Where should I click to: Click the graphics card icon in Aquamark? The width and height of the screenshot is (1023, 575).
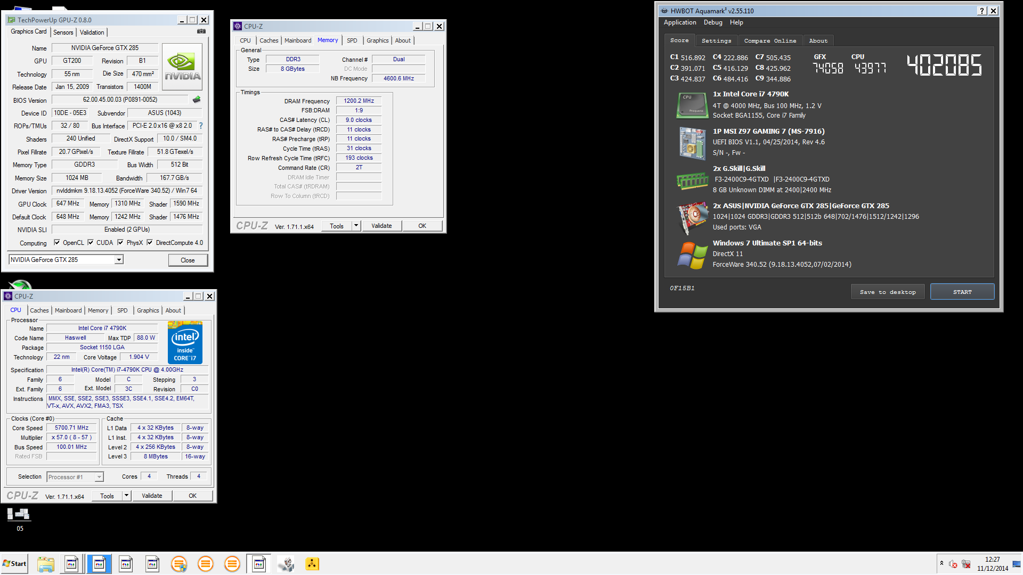[x=692, y=218]
